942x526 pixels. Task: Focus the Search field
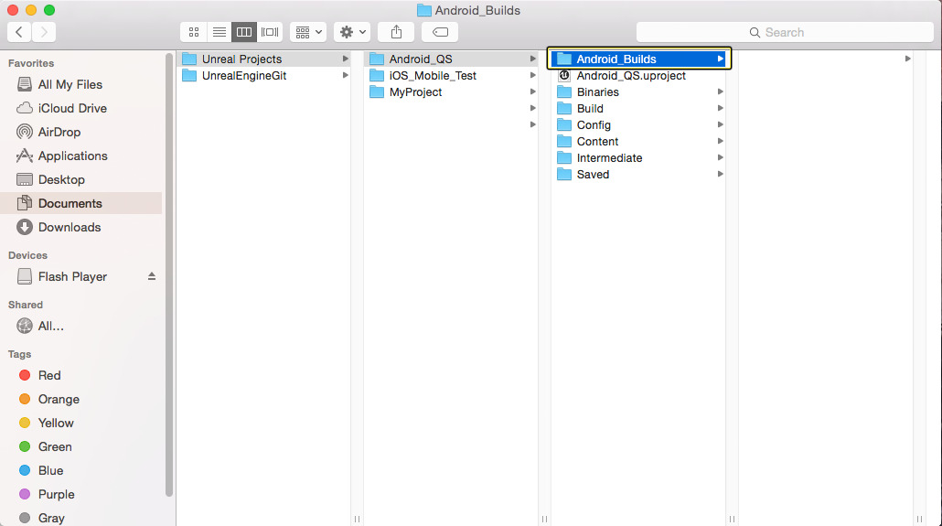(785, 32)
